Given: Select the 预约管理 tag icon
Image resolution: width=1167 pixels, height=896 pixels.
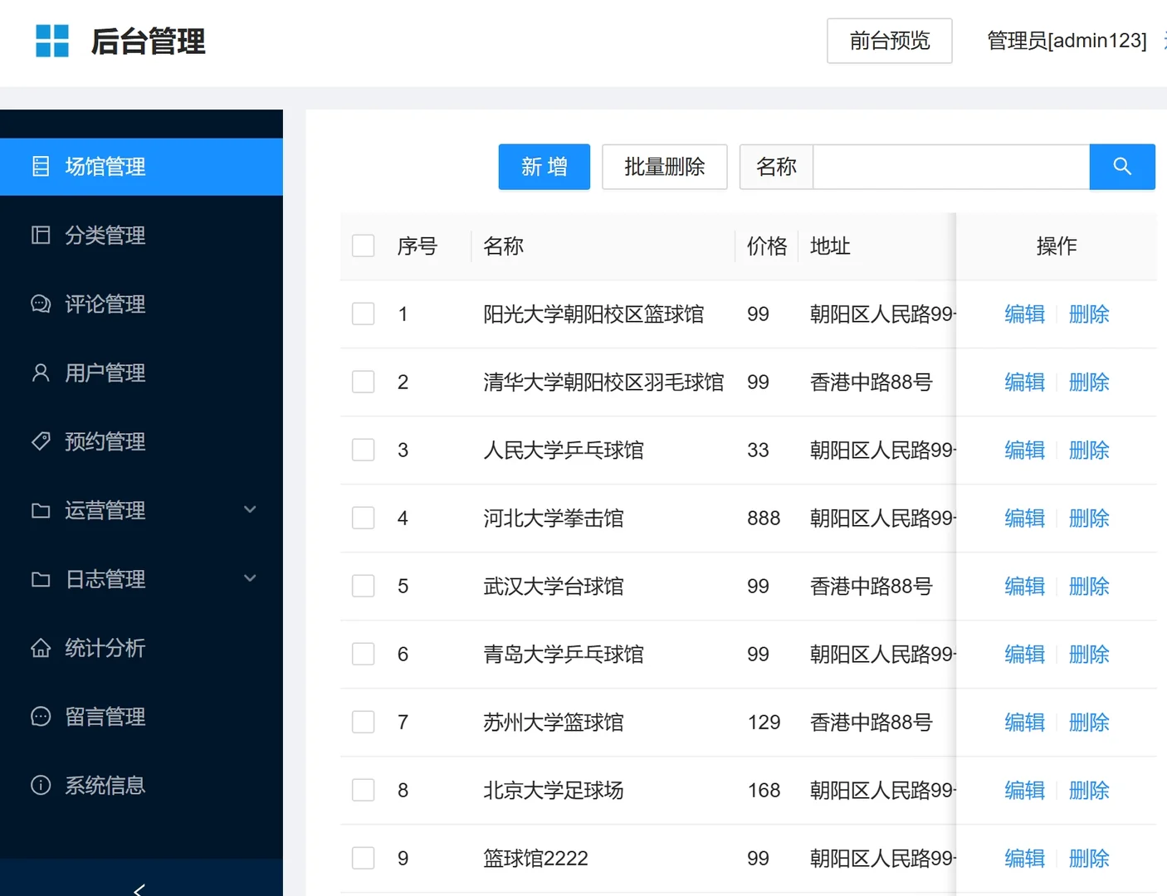Looking at the screenshot, I should click(41, 441).
